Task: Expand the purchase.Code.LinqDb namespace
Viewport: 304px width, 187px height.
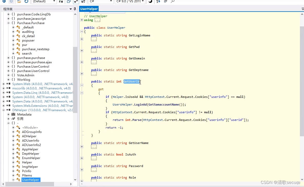Action: (x=8, y=14)
